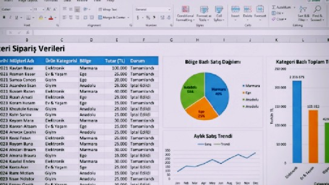Open Font dialog launcher
This screenshot has width=329, height=185.
(57, 25)
